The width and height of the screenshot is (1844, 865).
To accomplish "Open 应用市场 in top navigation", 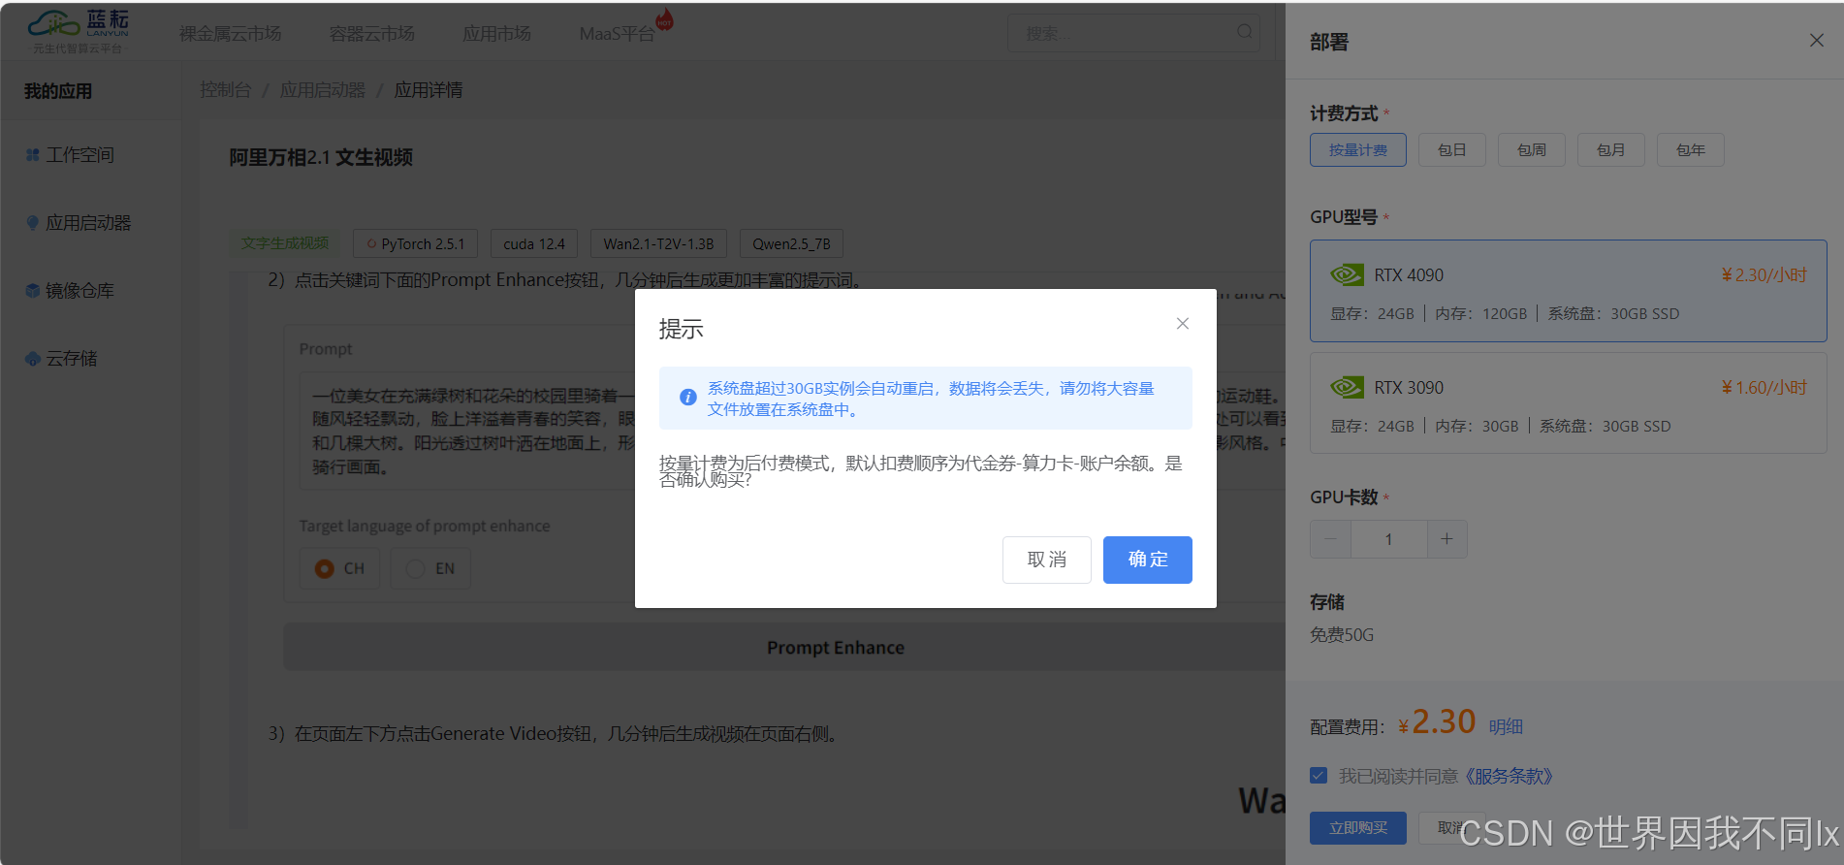I will (496, 34).
